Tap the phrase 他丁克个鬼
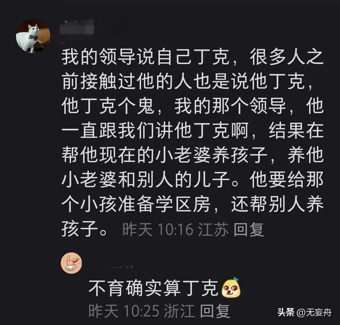Screen dimensions: 340x325 click(x=107, y=106)
